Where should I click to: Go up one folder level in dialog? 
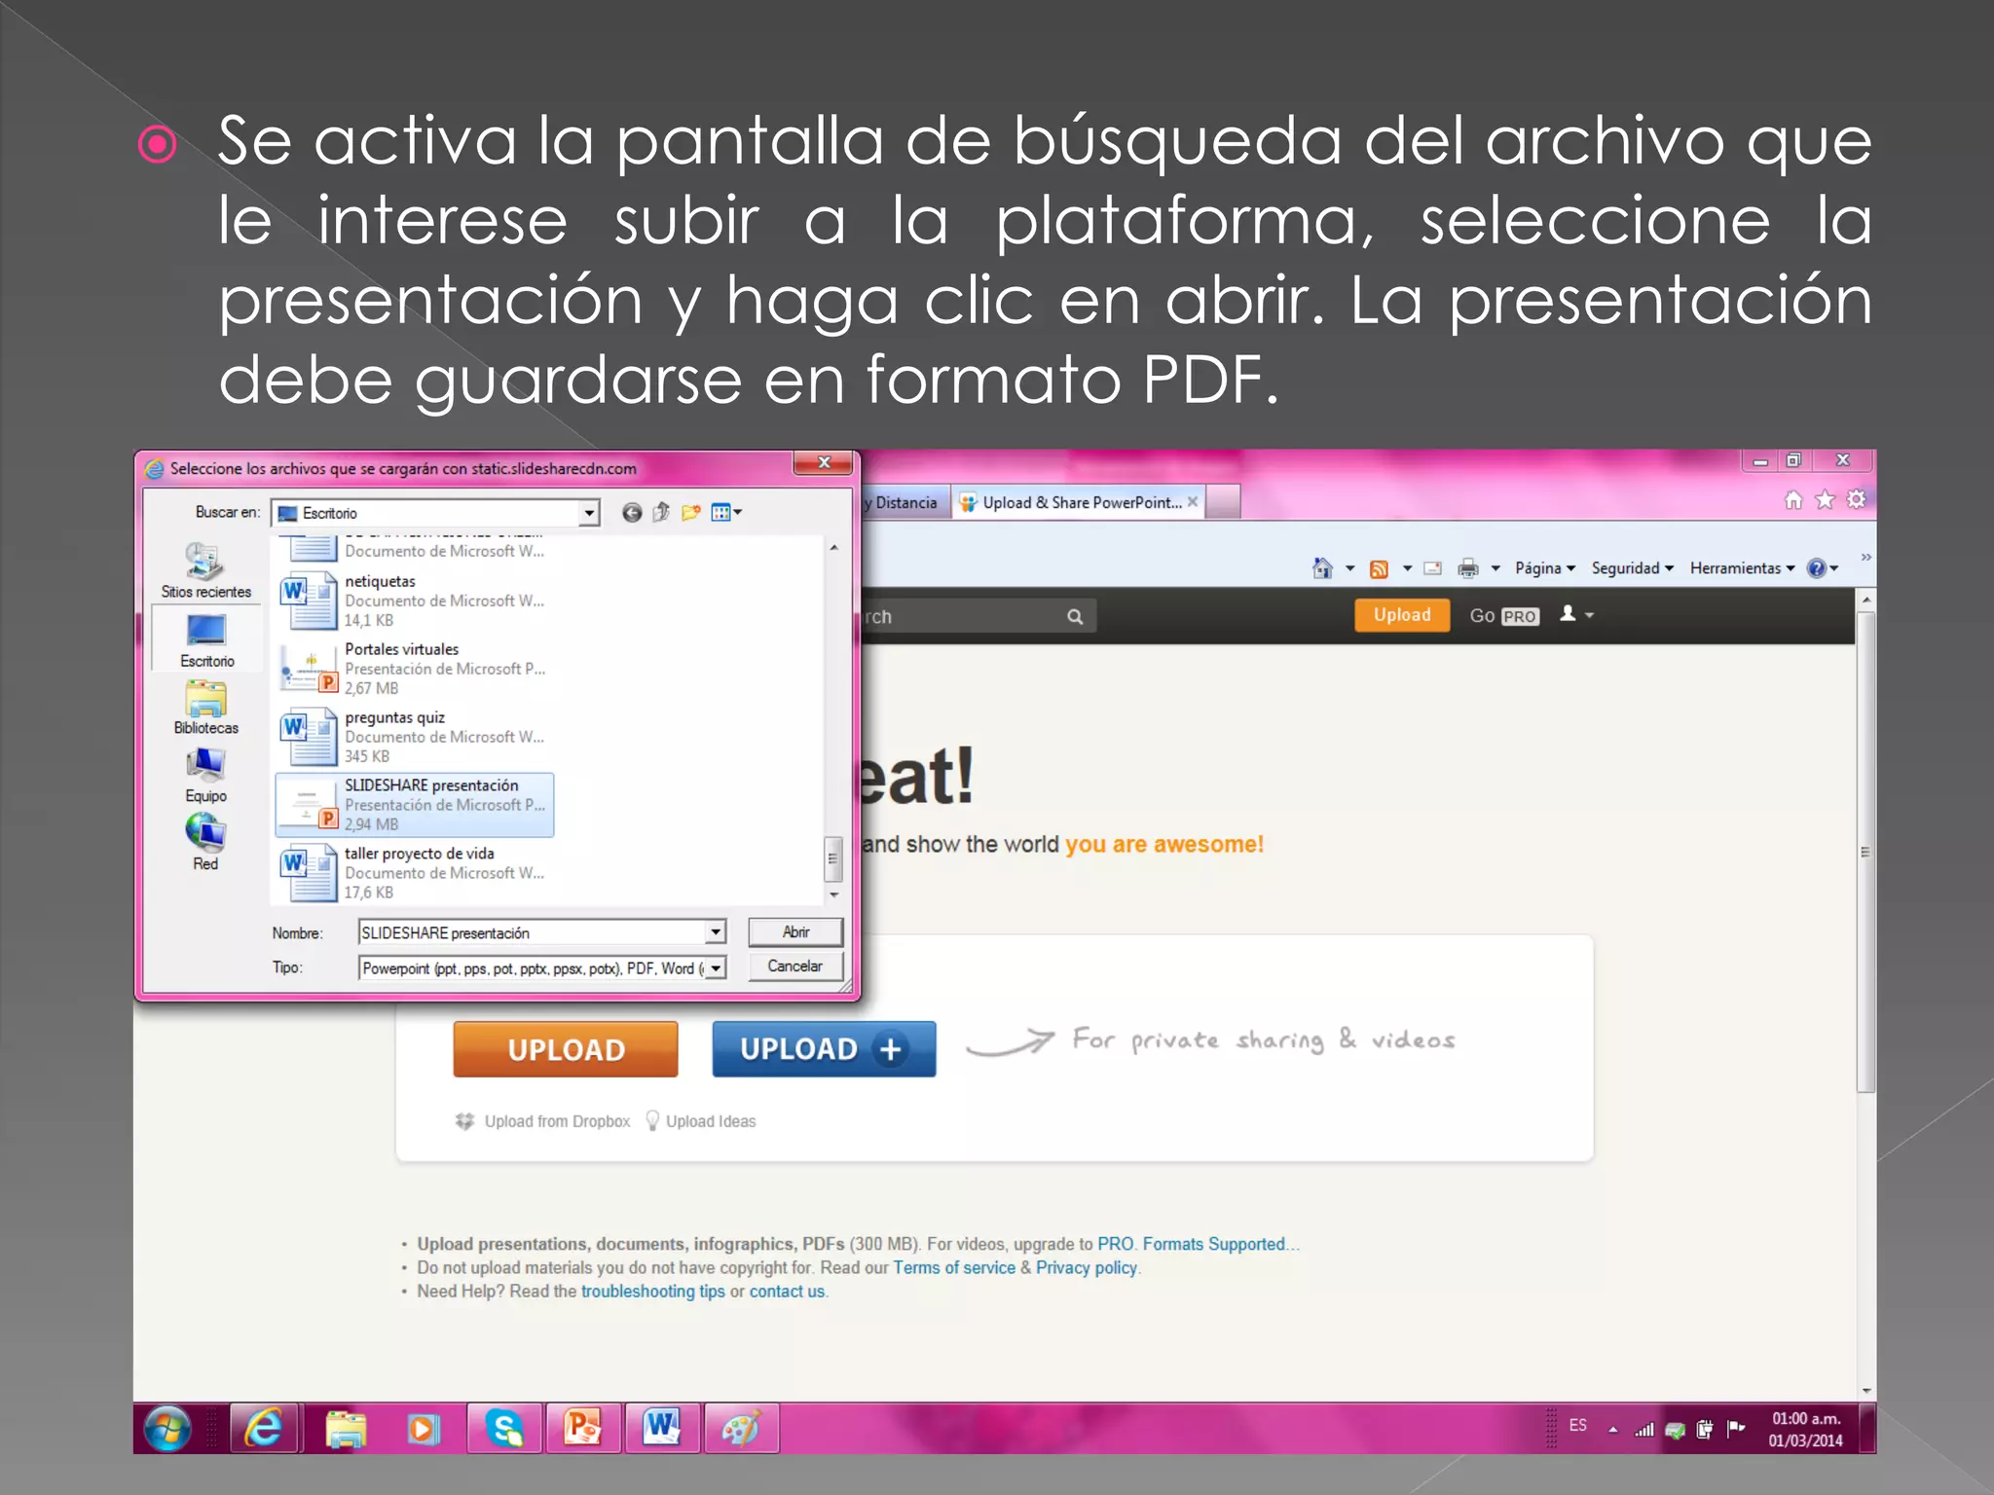(x=661, y=512)
